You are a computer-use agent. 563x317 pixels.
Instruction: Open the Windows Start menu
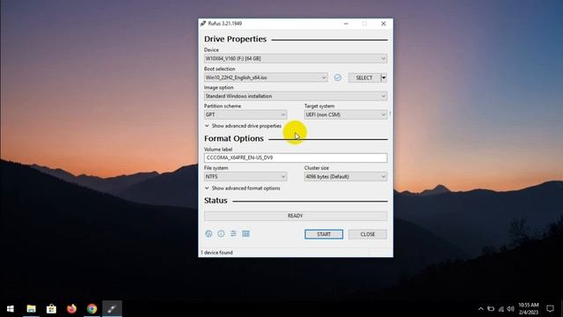[11, 308]
